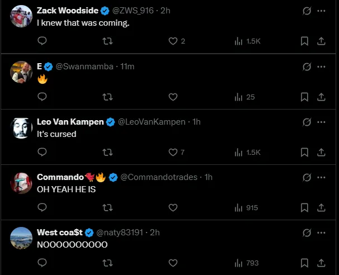Open three-dot menu on Commandotrades tweet

pyautogui.click(x=322, y=177)
